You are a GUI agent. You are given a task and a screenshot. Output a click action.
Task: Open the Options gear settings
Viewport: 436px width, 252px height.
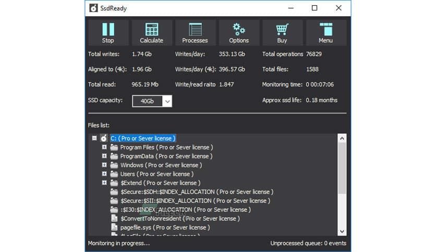point(239,32)
